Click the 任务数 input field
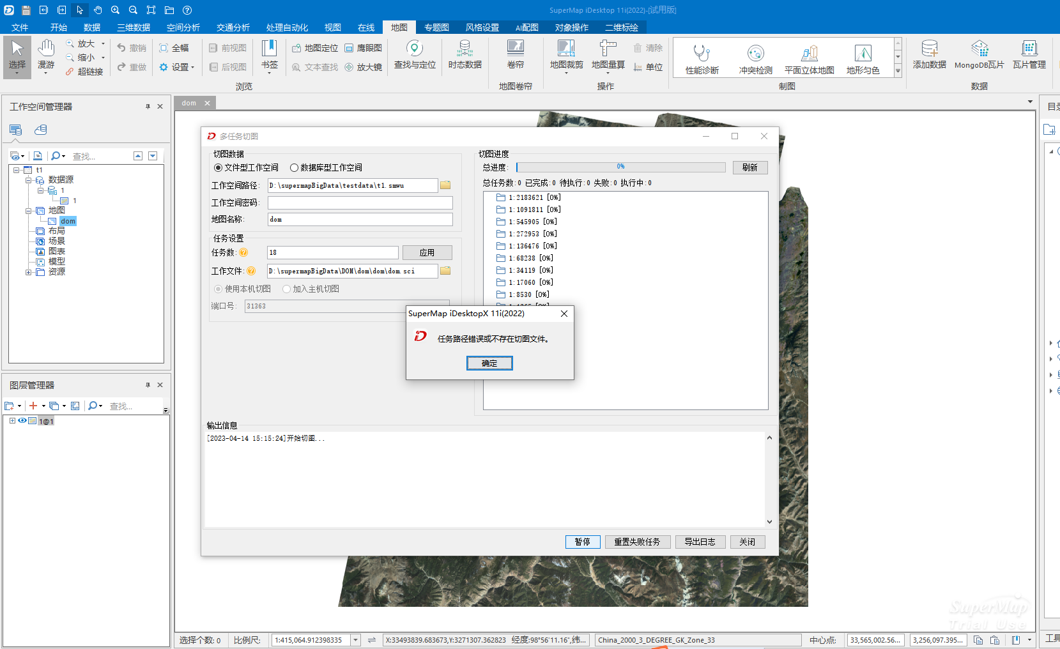 coord(333,253)
